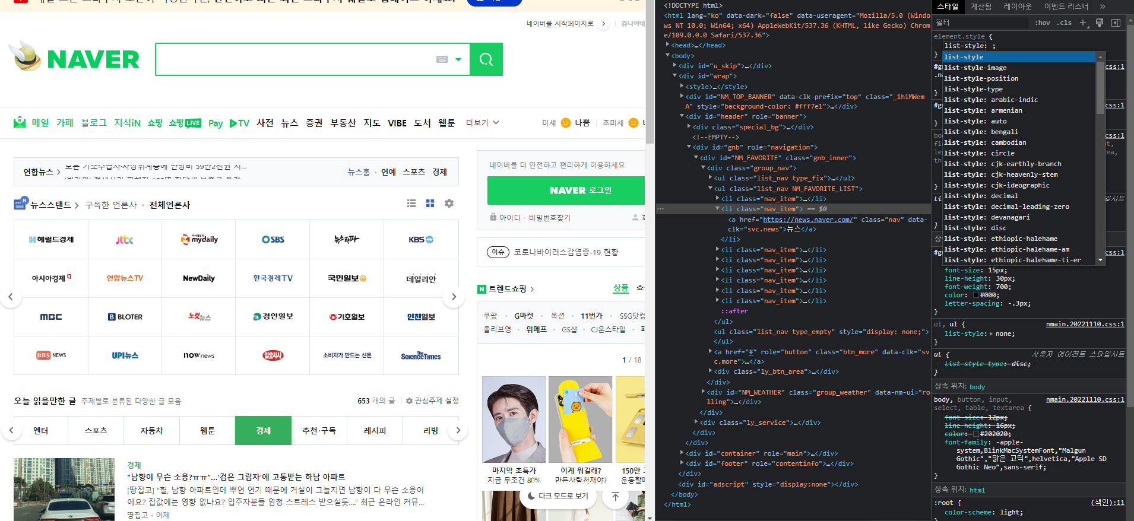Screen dimensions: 1134x521
Task: Open the SBS press logo
Action: [x=273, y=240]
